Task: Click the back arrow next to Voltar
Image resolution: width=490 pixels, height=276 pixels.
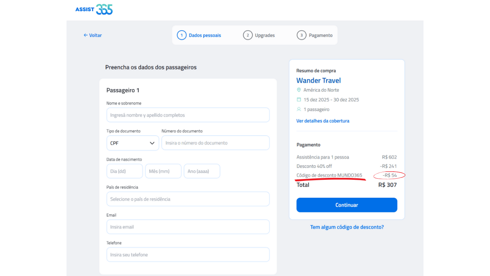Action: click(x=86, y=35)
